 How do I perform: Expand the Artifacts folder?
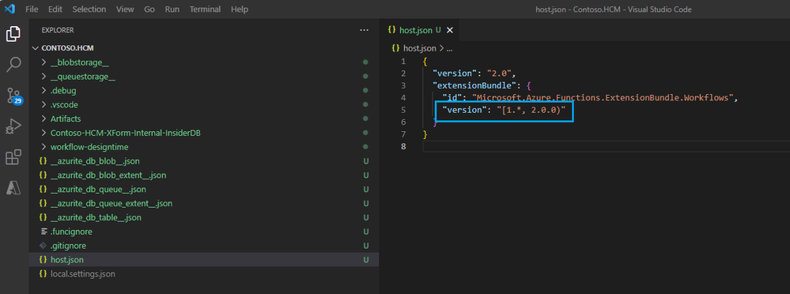click(x=43, y=119)
